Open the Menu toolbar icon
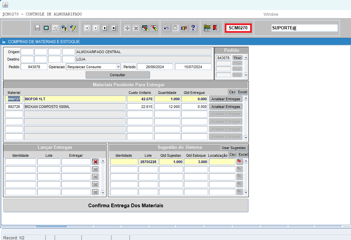The height and width of the screenshot is (240, 351). tap(207, 28)
